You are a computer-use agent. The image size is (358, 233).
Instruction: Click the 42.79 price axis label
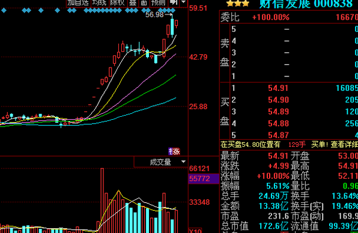[x=198, y=57]
